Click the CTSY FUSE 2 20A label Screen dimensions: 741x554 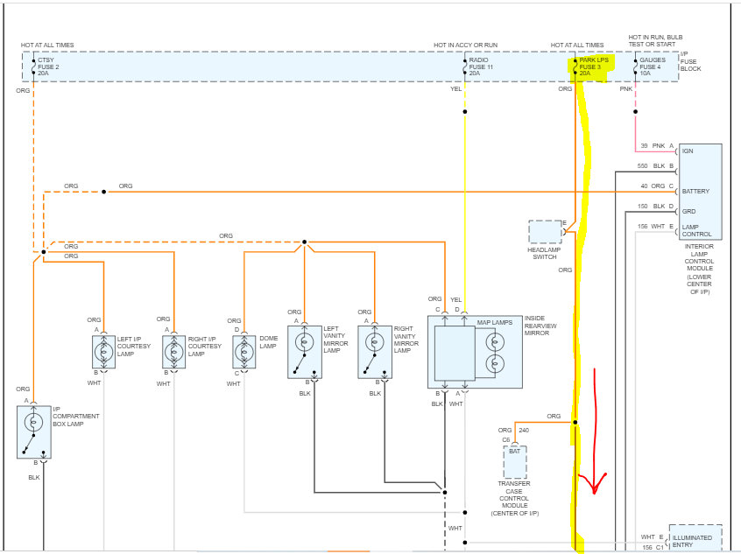[x=48, y=67]
